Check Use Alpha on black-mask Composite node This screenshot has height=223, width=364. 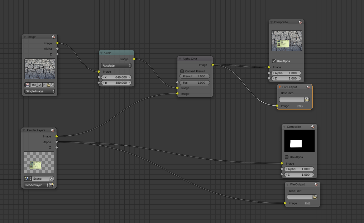287,157
